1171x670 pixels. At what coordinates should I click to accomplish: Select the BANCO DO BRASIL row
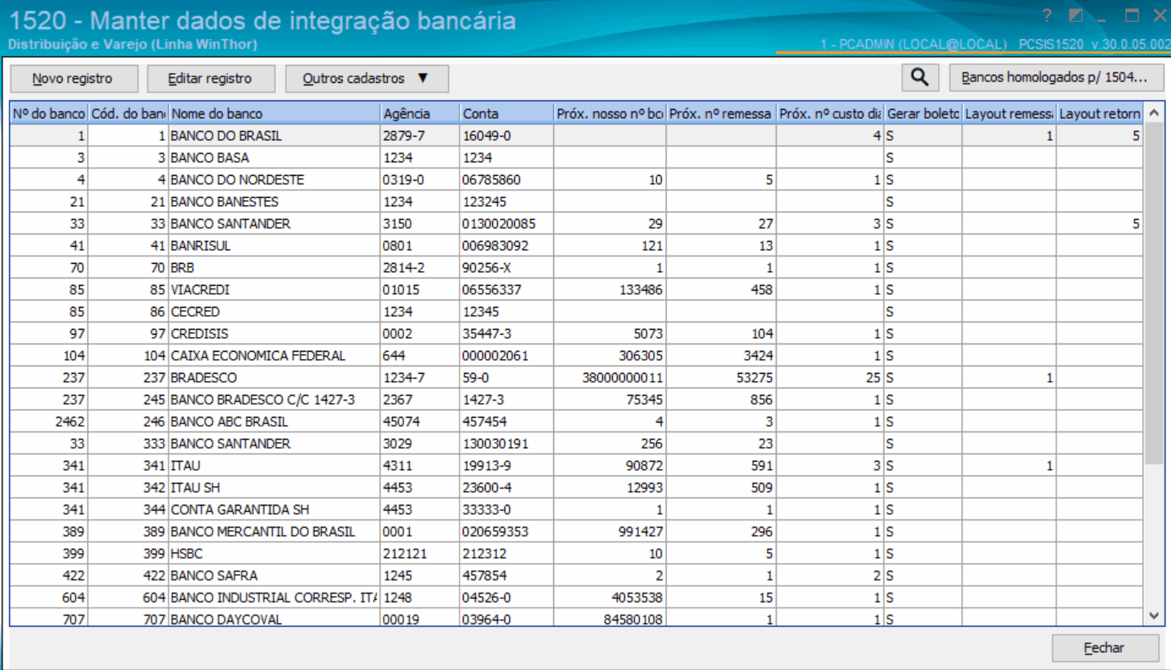(577, 136)
